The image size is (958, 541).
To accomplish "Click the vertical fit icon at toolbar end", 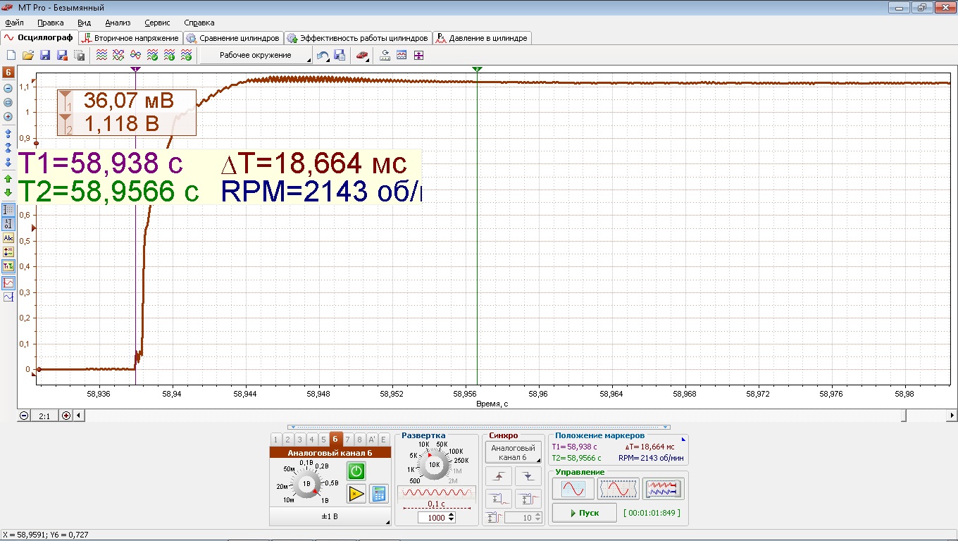I will point(419,55).
